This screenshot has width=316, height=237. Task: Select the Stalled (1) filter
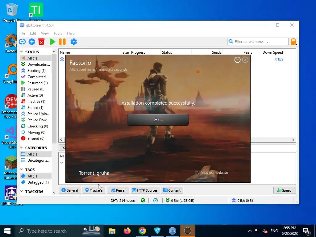click(36, 108)
